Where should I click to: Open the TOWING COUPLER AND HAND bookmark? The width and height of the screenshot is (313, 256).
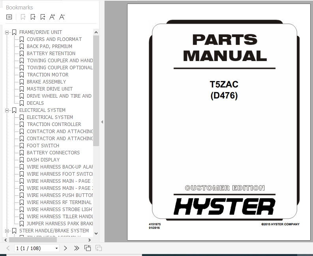pos(60,61)
